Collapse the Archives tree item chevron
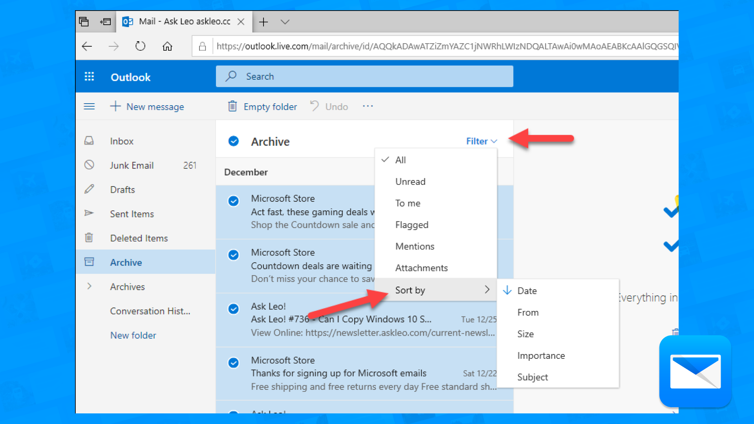The image size is (754, 424). pos(89,286)
